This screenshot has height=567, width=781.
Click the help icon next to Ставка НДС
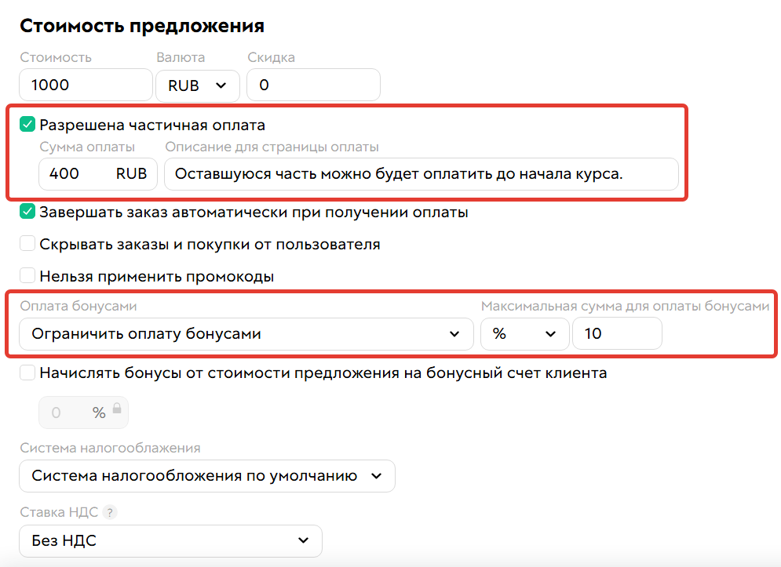pyautogui.click(x=110, y=512)
